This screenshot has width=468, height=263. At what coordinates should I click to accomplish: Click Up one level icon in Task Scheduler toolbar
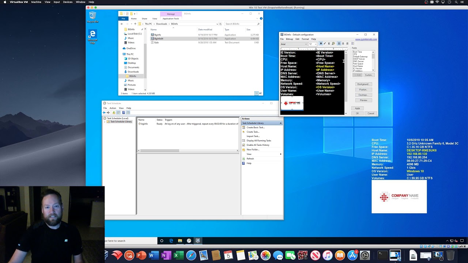[114, 113]
